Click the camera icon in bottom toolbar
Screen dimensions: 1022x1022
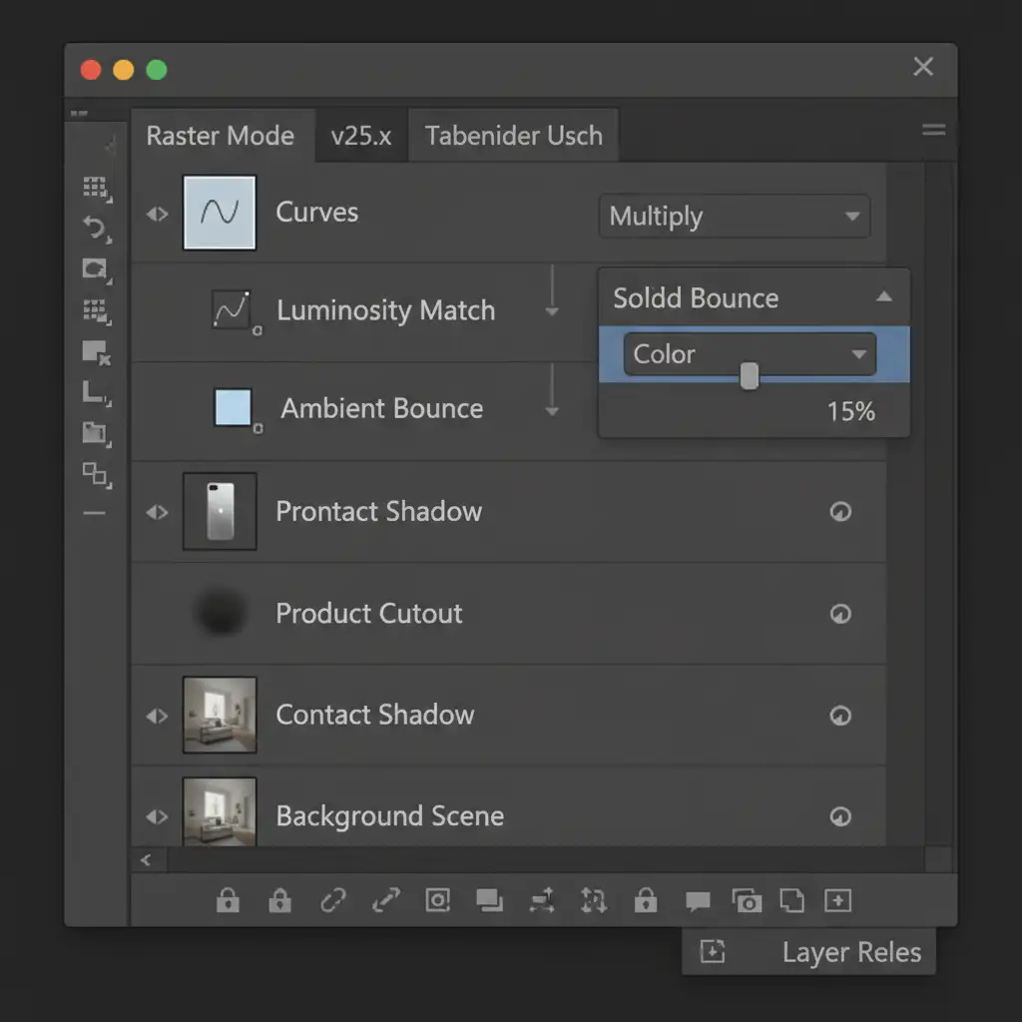pyautogui.click(x=747, y=901)
